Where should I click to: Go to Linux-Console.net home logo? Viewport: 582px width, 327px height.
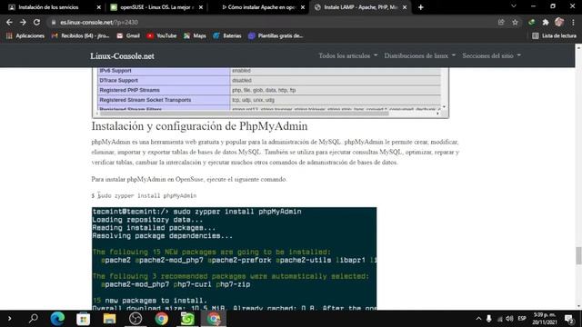pos(122,56)
